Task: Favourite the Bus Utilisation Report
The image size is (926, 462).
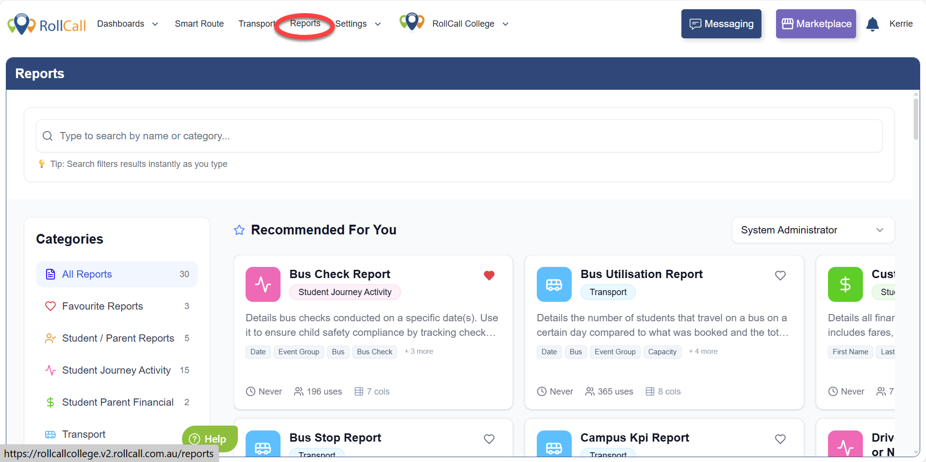Action: (780, 276)
